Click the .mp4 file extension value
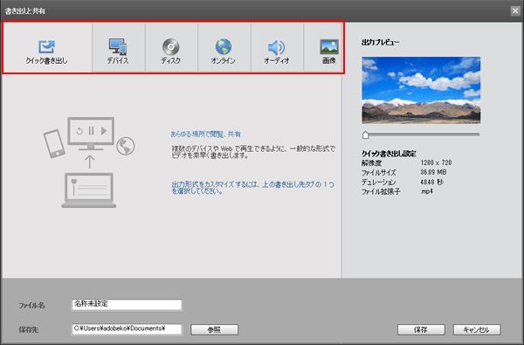 427,191
